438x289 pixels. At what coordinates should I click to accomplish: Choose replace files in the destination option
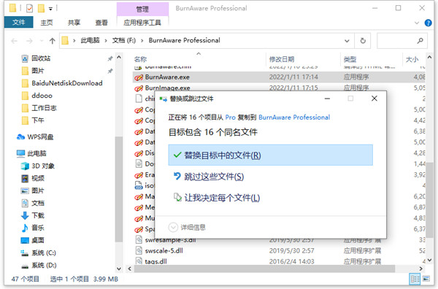point(270,155)
